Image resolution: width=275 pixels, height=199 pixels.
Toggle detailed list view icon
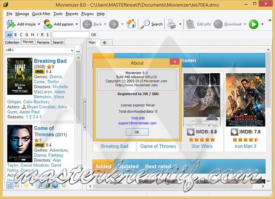pyautogui.click(x=10, y=185)
